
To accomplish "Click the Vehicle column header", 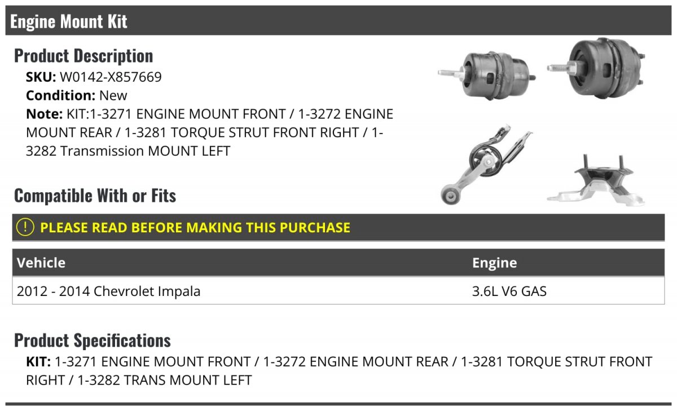I will point(41,263).
